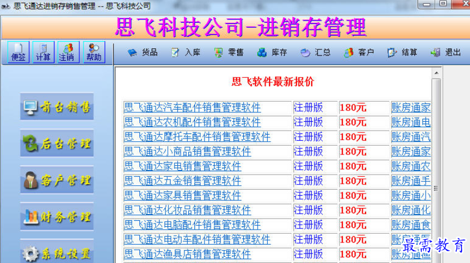Open the 入库 stock-in menu
The width and height of the screenshot is (470, 263).
tap(186, 52)
